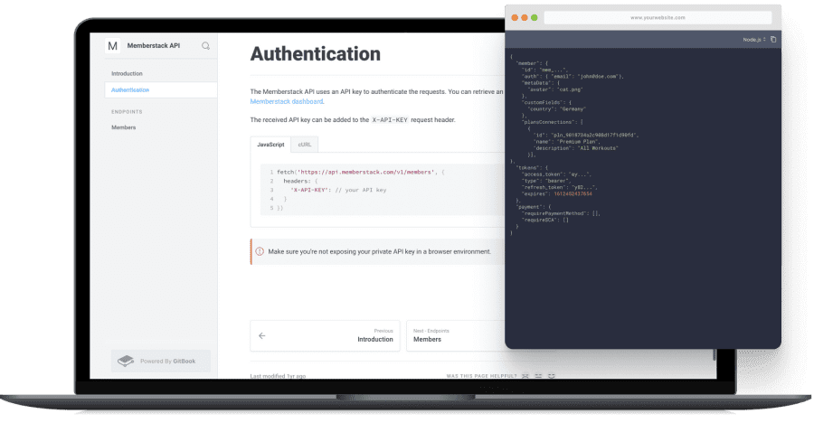Click the warning icon in the API key notice
Viewport: 814px width, 423px height.
[x=260, y=251]
